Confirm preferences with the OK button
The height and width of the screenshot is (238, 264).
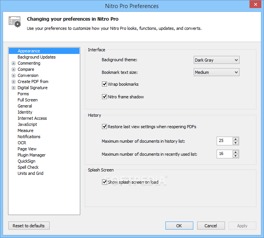(179, 226)
